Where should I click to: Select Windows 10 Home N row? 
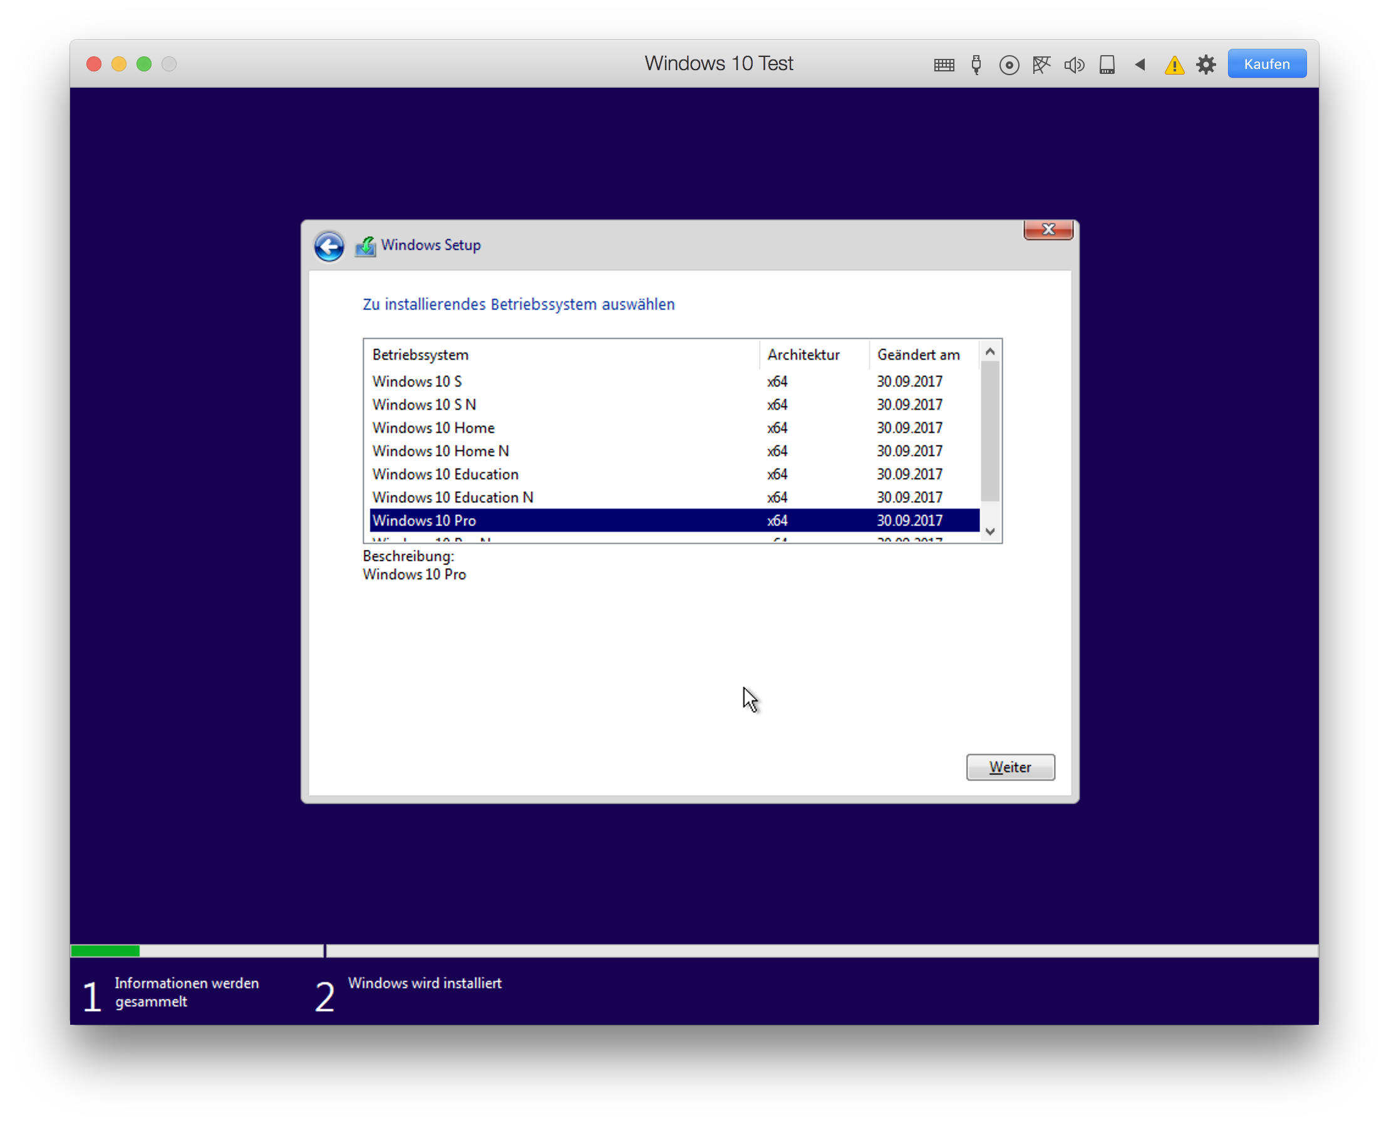pyautogui.click(x=674, y=452)
